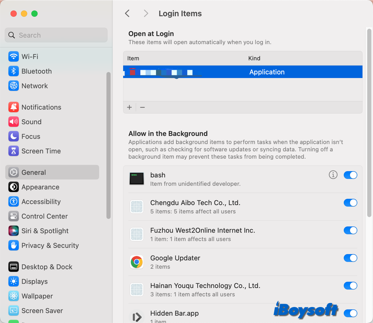373x323 pixels.
Task: Toggle off Chengdu Aibo Tech Co. background items
Action: (x=350, y=203)
